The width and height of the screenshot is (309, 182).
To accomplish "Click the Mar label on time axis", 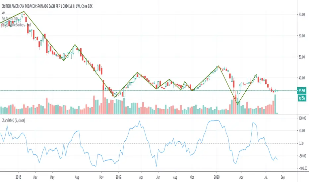I will coord(35,177).
